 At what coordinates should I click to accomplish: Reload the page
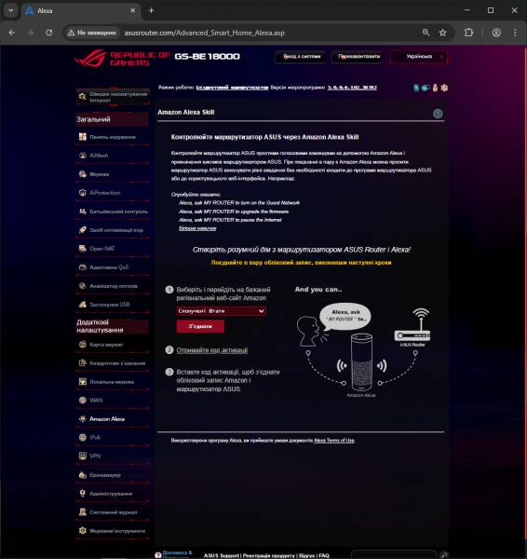pos(48,33)
